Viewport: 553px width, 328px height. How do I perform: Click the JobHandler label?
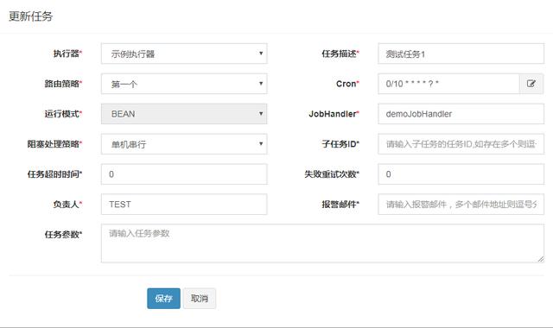coord(334,114)
